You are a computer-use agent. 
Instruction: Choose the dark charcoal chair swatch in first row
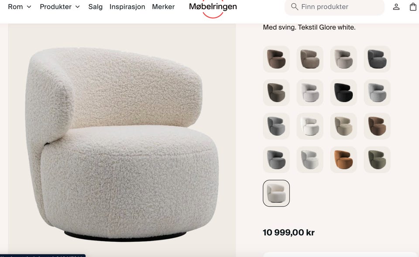click(377, 59)
